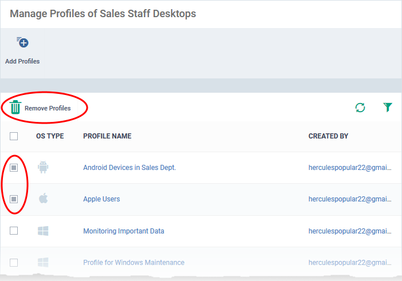Check the Profile for Windows Maintenance checkbox
The width and height of the screenshot is (402, 281).
pos(14,263)
